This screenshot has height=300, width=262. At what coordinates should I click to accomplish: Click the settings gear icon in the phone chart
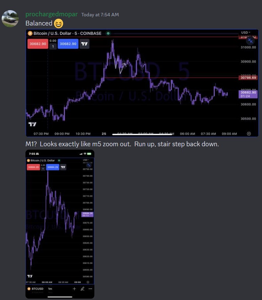pos(88,282)
